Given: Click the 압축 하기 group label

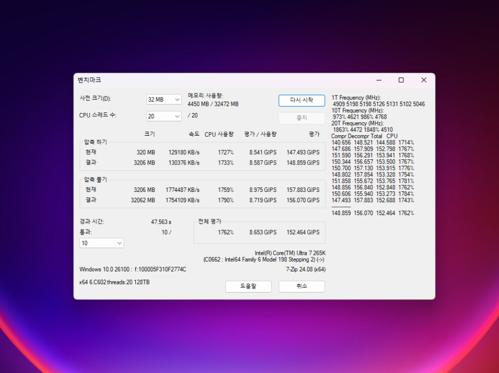Looking at the screenshot, I should [96, 142].
